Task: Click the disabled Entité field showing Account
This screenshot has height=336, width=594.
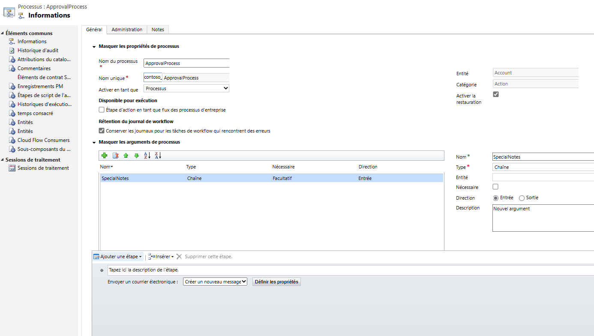Action: click(536, 73)
